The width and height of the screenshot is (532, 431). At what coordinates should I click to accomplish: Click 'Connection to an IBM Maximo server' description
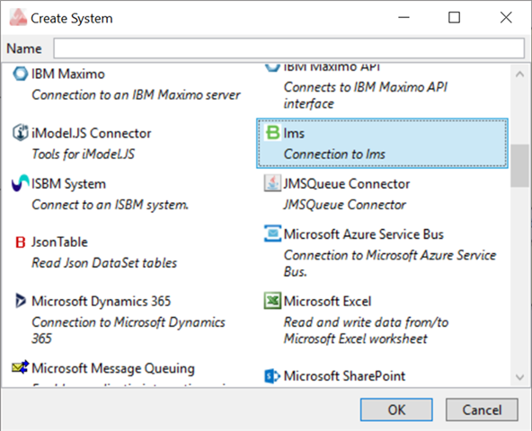136,95
